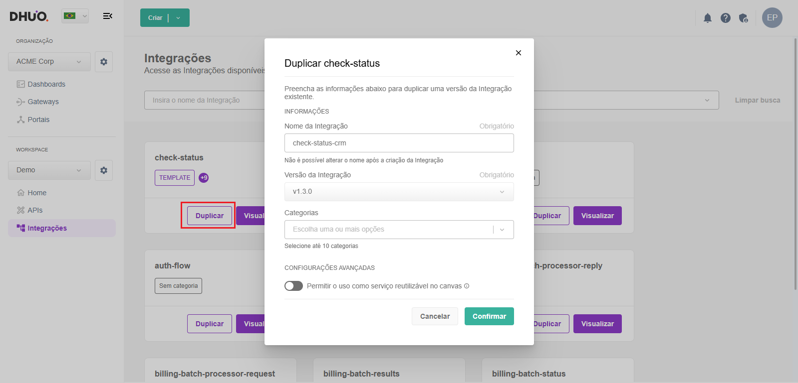Click the notifications bell icon
Image resolution: width=798 pixels, height=383 pixels.
(x=707, y=18)
